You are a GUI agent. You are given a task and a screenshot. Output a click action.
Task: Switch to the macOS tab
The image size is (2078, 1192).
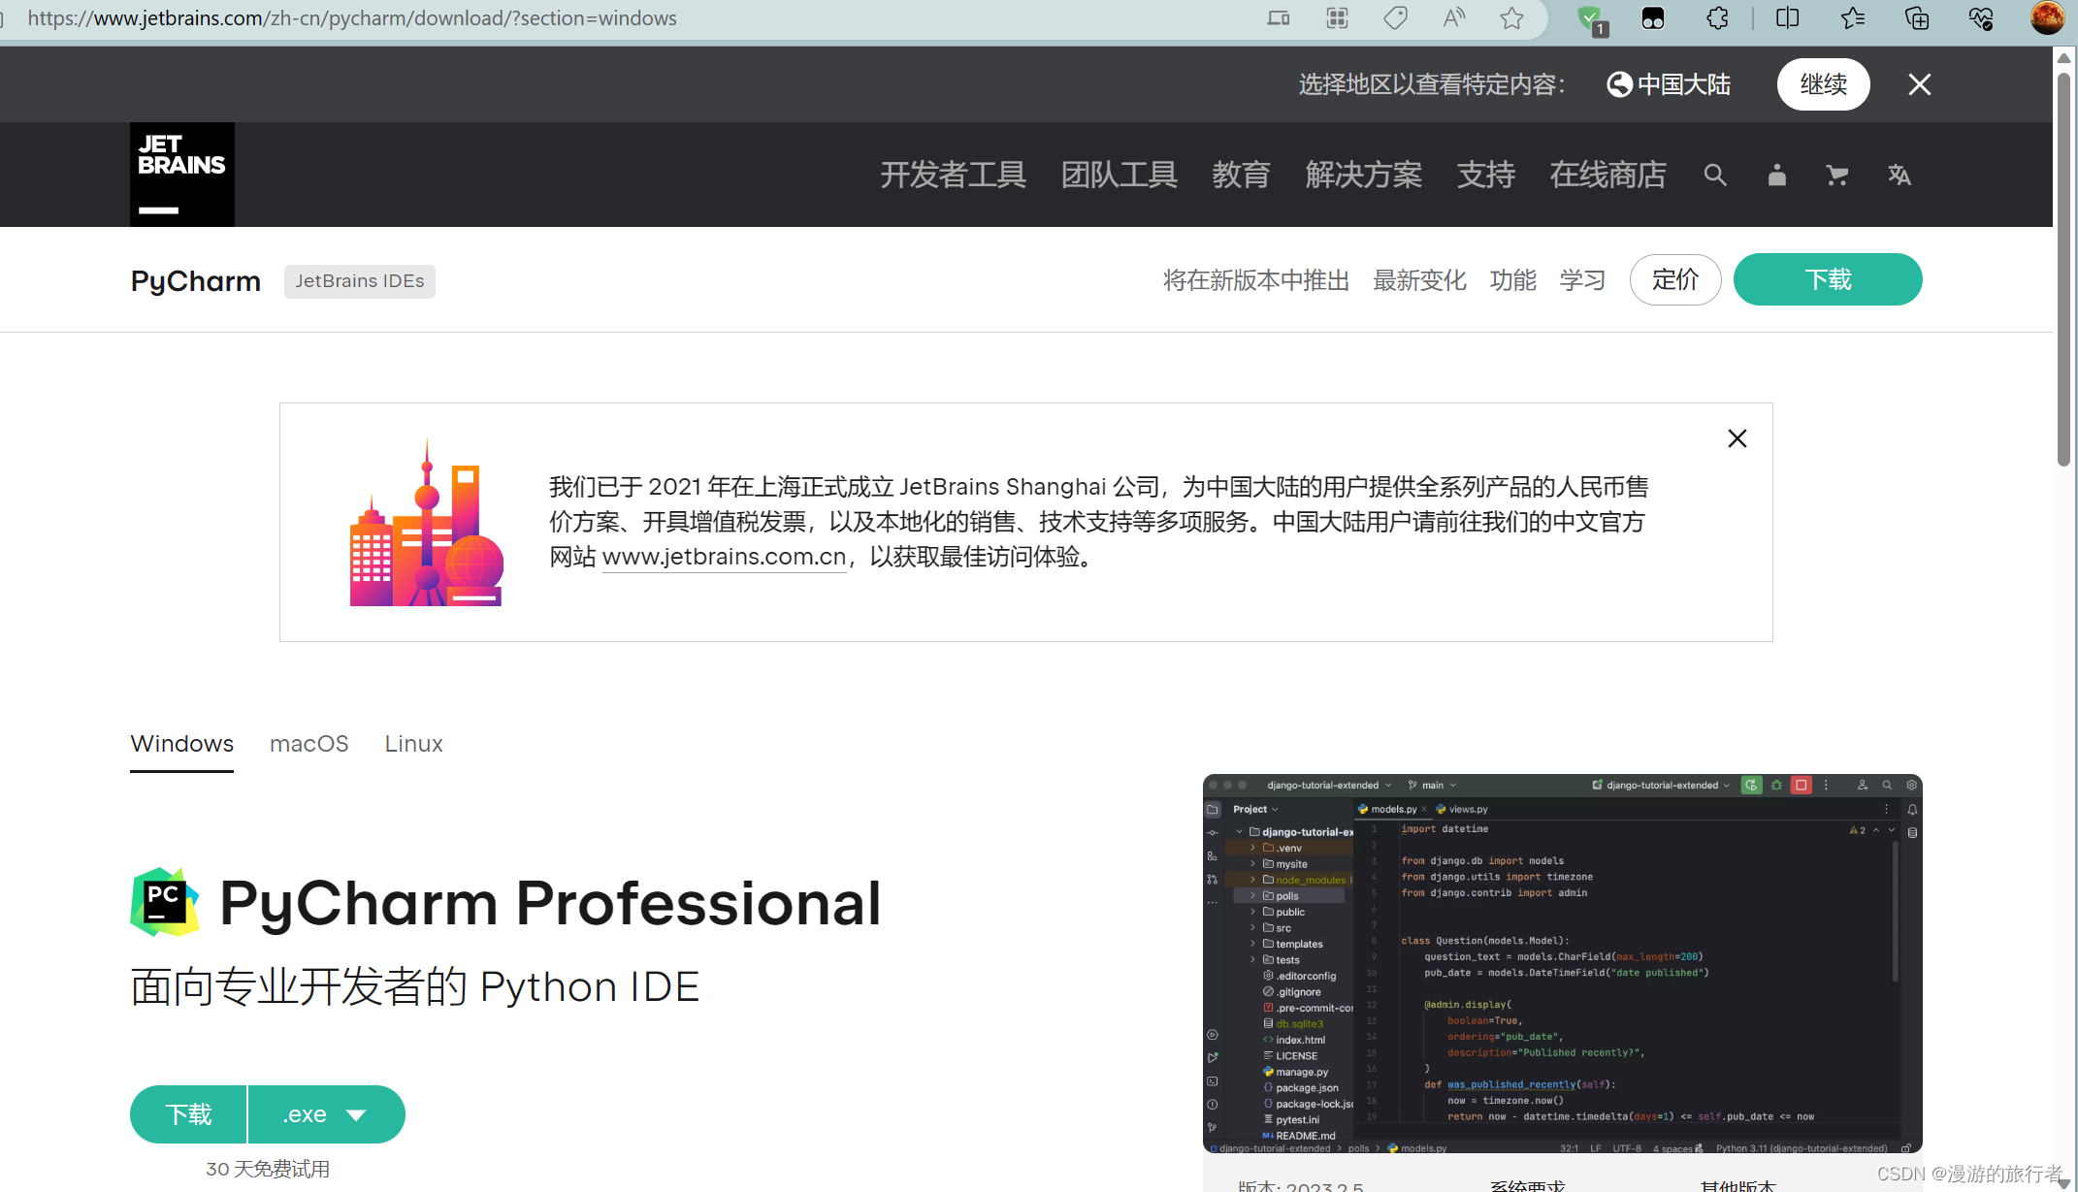coord(308,744)
